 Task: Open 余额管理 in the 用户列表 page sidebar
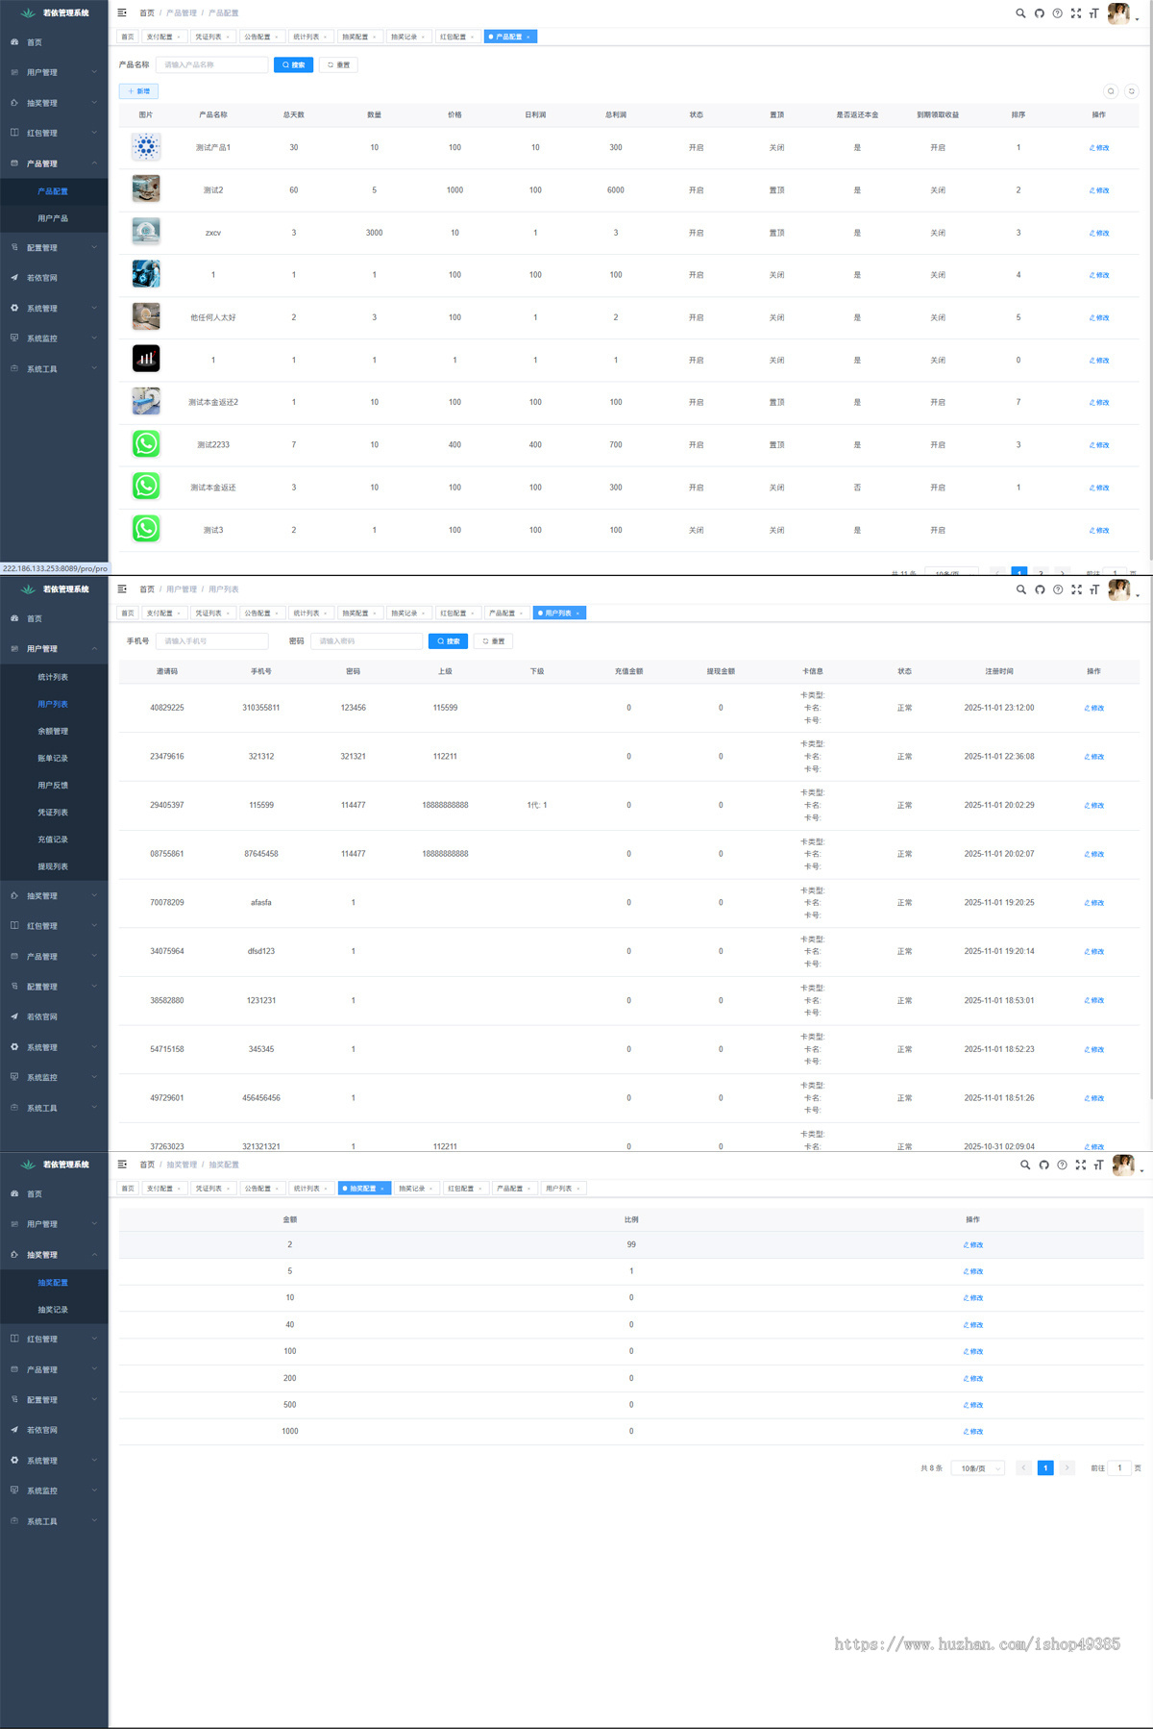click(x=54, y=731)
